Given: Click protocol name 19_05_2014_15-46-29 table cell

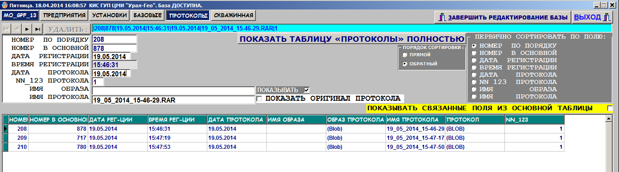Looking at the screenshot, I should [x=415, y=129].
